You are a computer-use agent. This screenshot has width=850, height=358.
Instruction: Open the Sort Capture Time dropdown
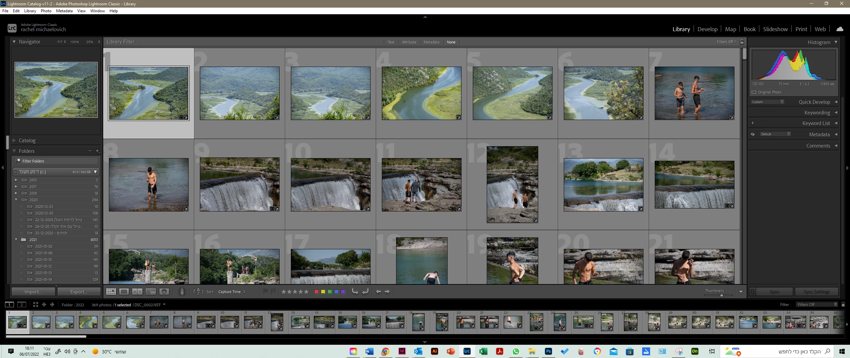231,292
